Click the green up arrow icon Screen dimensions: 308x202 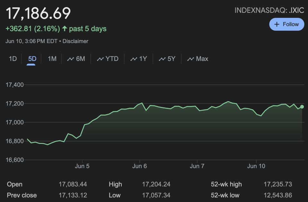click(64, 29)
